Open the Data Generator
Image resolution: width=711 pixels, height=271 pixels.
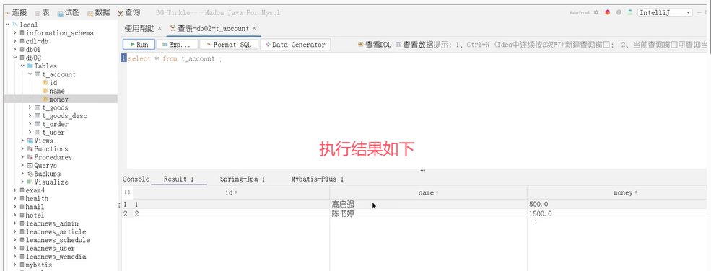pos(295,45)
